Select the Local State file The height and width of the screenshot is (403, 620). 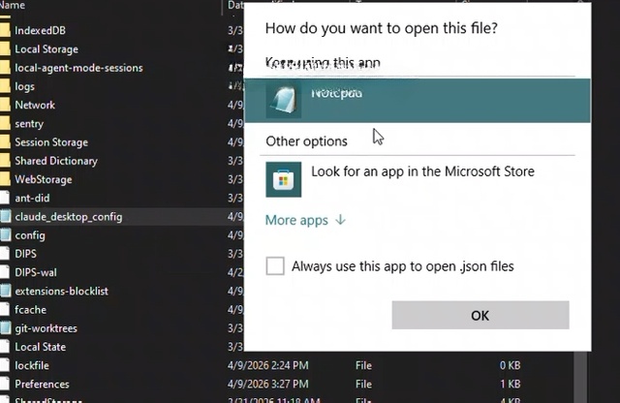[41, 347]
